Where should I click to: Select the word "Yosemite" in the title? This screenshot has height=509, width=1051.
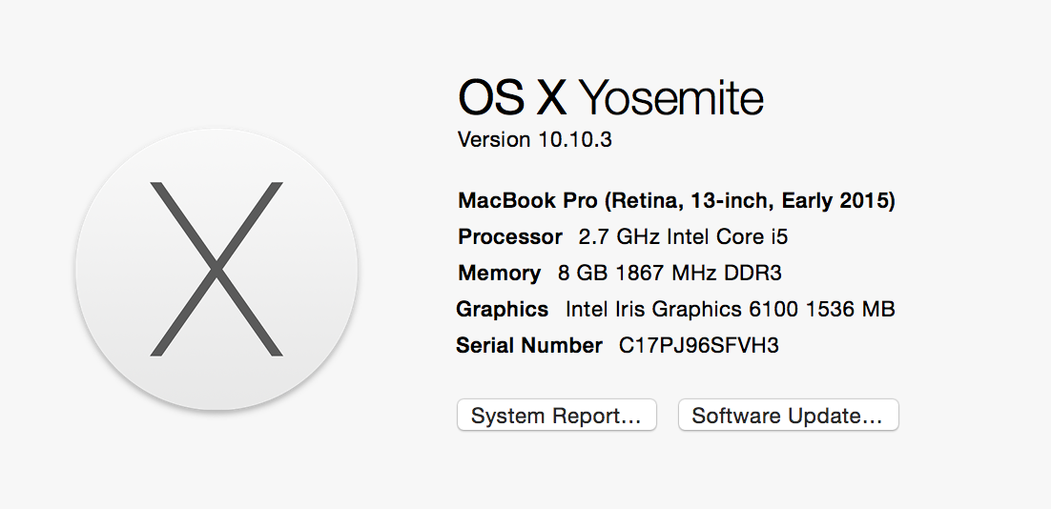(671, 97)
